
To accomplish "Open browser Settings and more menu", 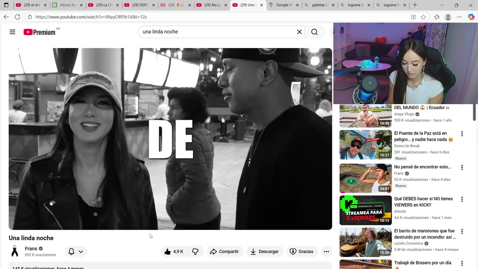I will (459, 17).
